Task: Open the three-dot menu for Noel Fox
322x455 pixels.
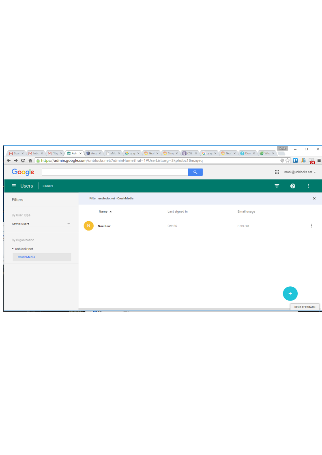Action: [311, 226]
